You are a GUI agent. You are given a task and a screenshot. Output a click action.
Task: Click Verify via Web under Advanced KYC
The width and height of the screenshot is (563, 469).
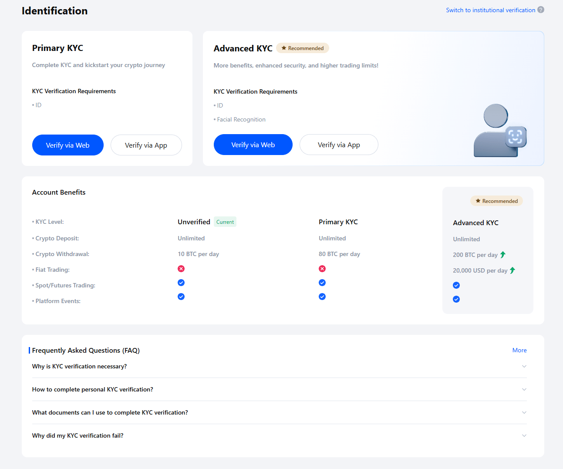[x=253, y=145]
